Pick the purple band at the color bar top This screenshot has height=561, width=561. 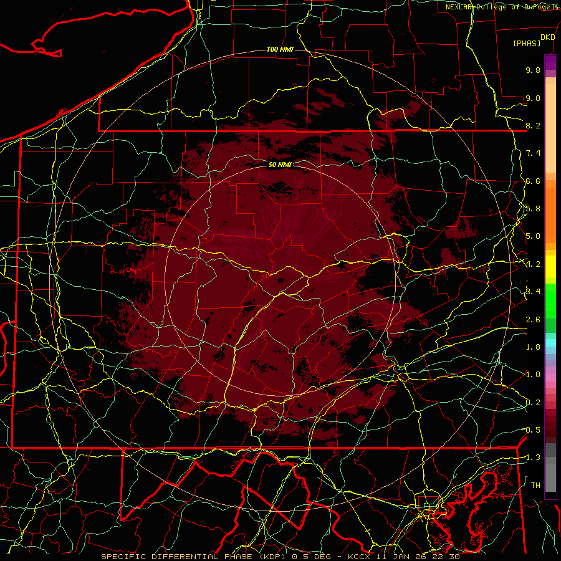(x=550, y=62)
